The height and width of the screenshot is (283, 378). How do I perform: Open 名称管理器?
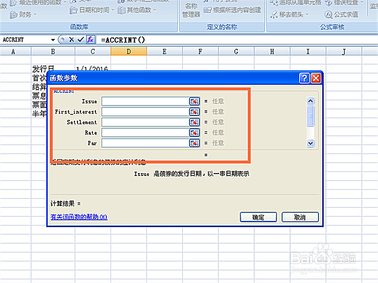[x=191, y=10]
